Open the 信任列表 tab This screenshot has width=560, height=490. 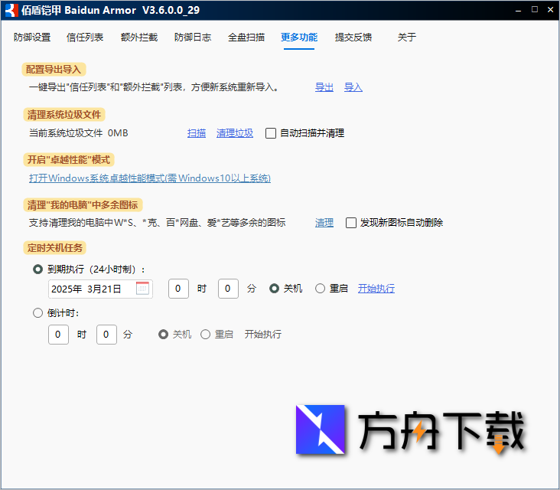[x=85, y=38]
